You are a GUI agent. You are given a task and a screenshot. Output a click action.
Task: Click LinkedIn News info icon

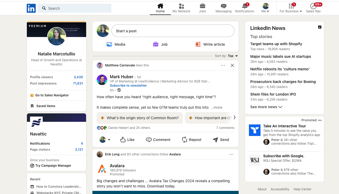coord(320,27)
